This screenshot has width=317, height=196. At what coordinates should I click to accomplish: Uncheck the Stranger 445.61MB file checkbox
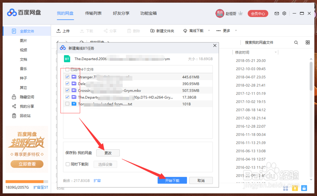point(67,77)
